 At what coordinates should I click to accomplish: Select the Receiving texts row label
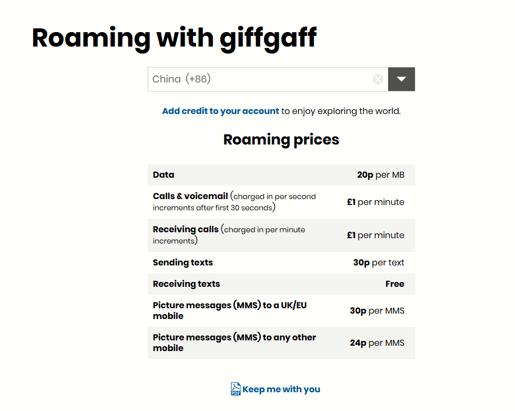tap(186, 284)
